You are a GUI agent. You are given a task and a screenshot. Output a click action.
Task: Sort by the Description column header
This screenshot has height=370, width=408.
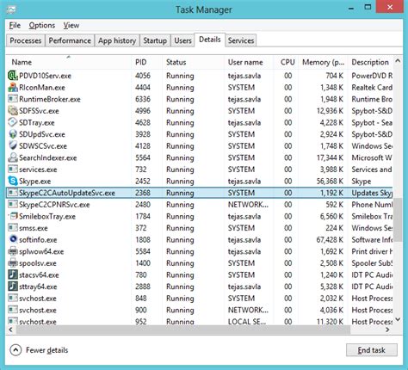pyautogui.click(x=370, y=62)
